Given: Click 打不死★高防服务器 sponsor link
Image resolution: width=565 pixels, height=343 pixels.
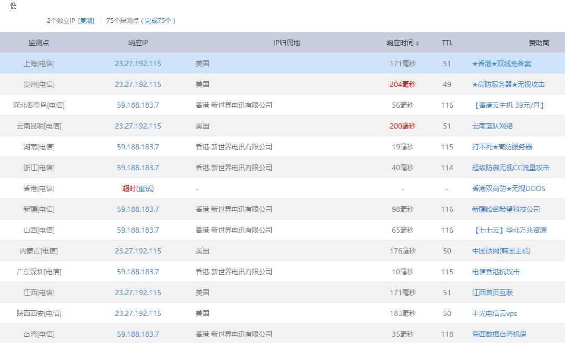Looking at the screenshot, I should [502, 147].
